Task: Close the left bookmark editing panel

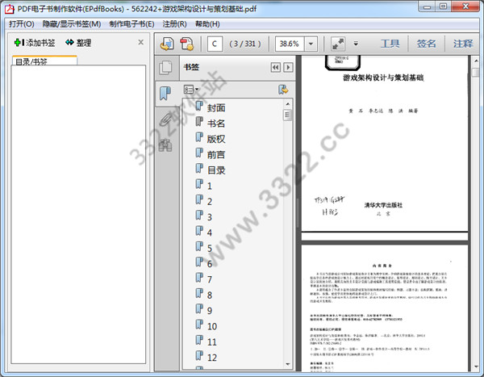Action: pos(140,42)
